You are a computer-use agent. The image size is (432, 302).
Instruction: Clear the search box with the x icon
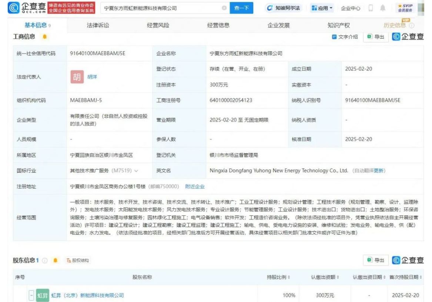tap(224, 8)
